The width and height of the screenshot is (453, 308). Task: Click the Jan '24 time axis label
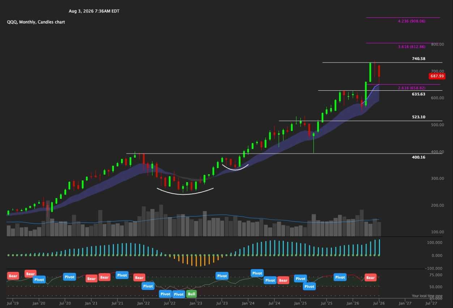pos(248,304)
